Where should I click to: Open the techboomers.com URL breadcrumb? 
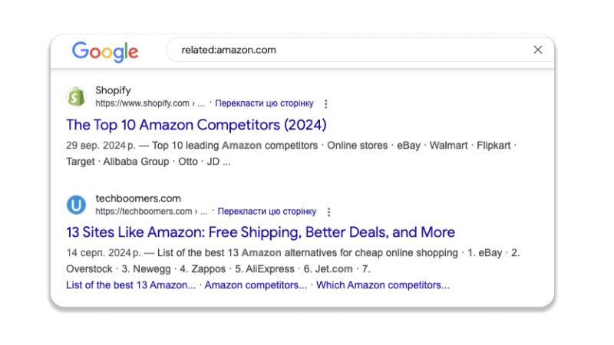click(151, 212)
